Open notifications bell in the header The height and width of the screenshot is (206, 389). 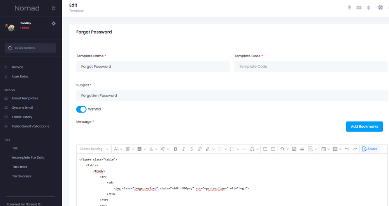click(368, 8)
